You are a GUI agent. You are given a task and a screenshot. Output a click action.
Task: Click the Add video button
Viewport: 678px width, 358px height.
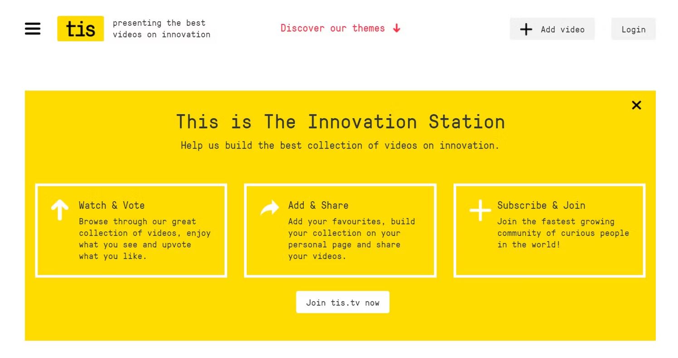pyautogui.click(x=552, y=29)
